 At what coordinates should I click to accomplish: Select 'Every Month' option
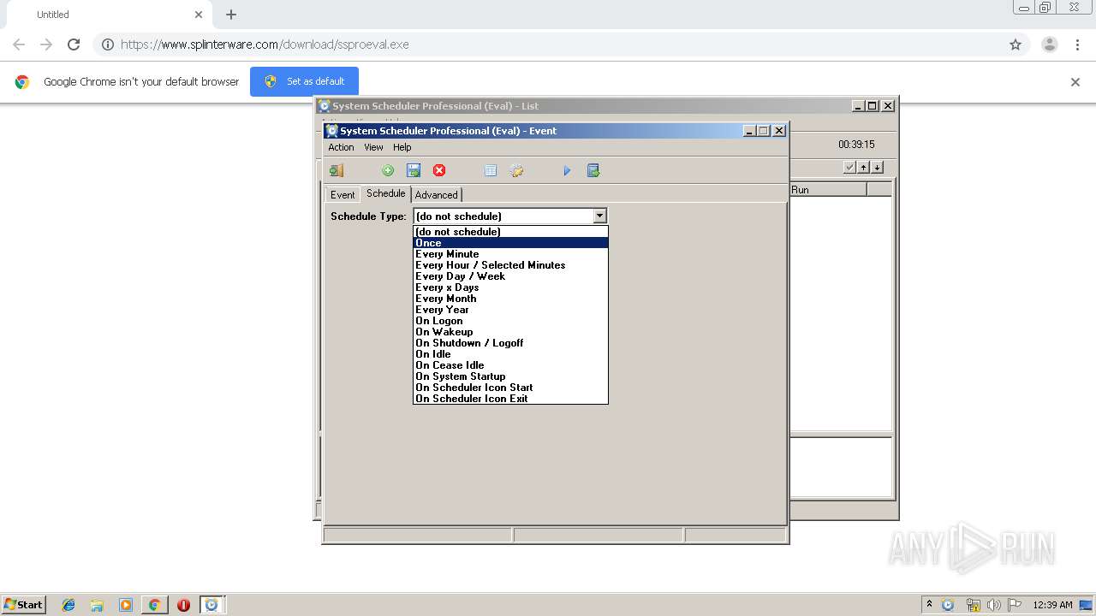point(510,299)
